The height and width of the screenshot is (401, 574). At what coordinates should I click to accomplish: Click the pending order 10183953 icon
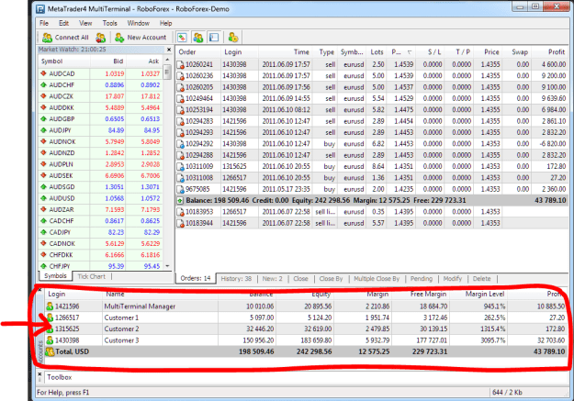(x=181, y=212)
